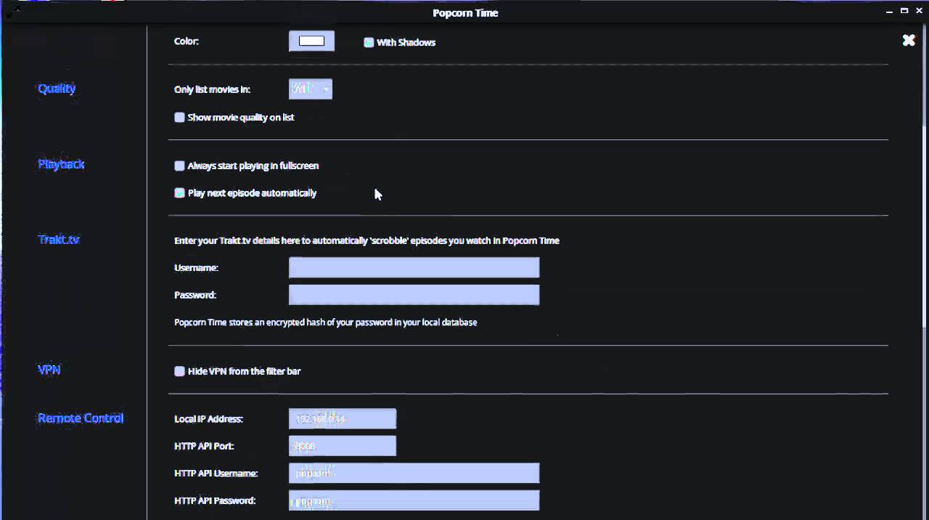Enable Show movie quality on list
The image size is (929, 520).
point(179,118)
